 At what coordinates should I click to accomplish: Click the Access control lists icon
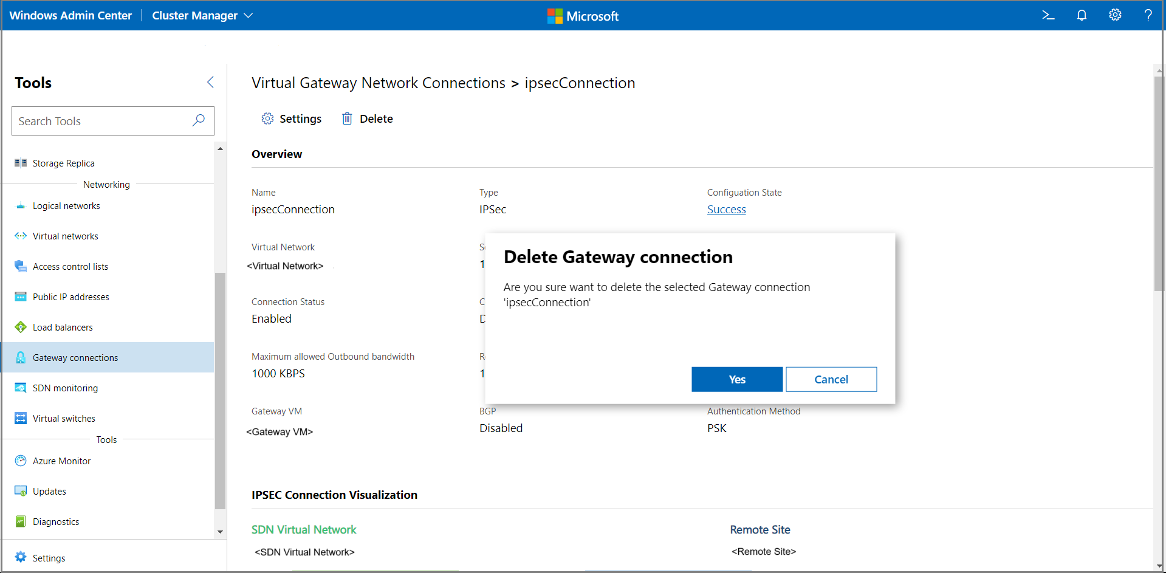click(x=21, y=266)
